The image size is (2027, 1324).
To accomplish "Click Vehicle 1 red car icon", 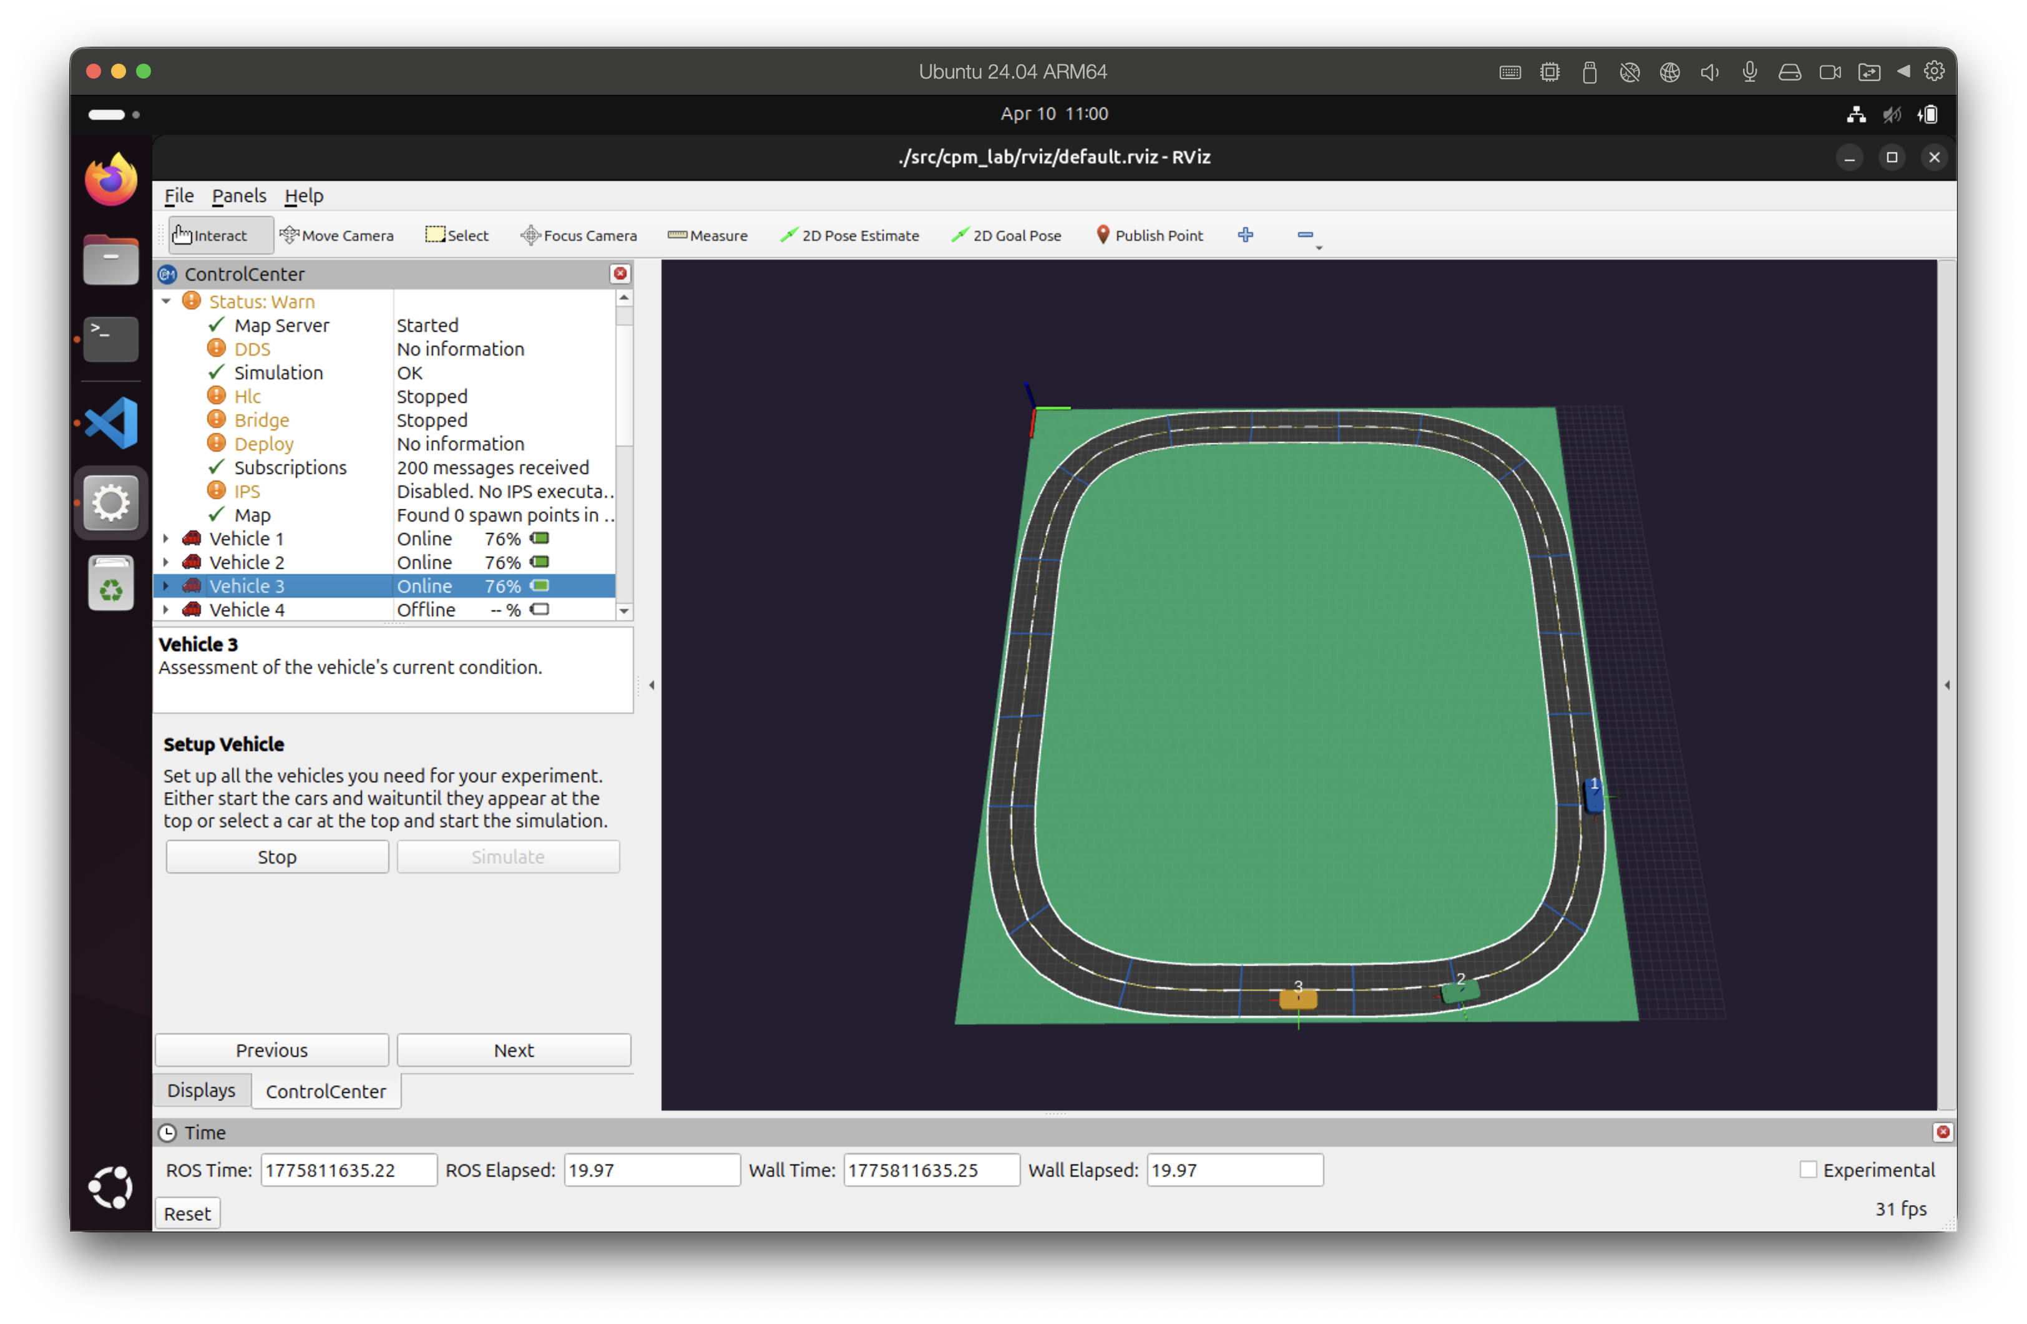I will [192, 538].
